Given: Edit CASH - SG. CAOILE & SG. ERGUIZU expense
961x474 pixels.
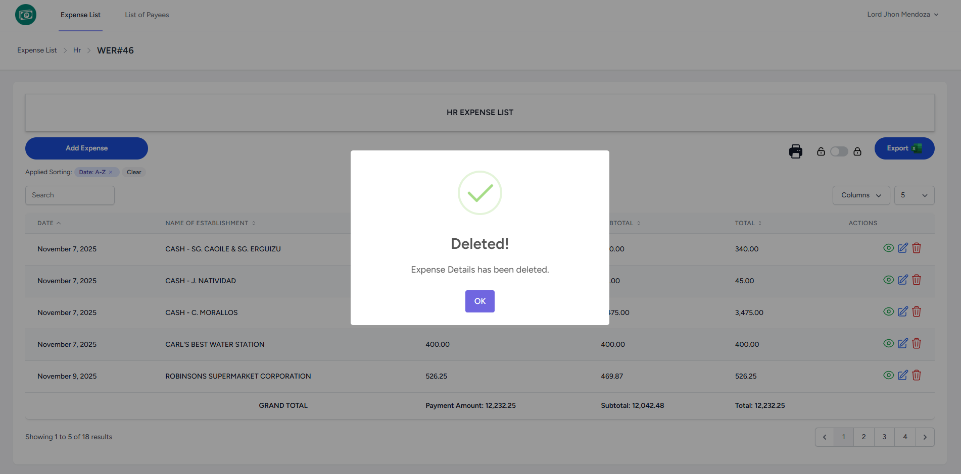Looking at the screenshot, I should (903, 248).
